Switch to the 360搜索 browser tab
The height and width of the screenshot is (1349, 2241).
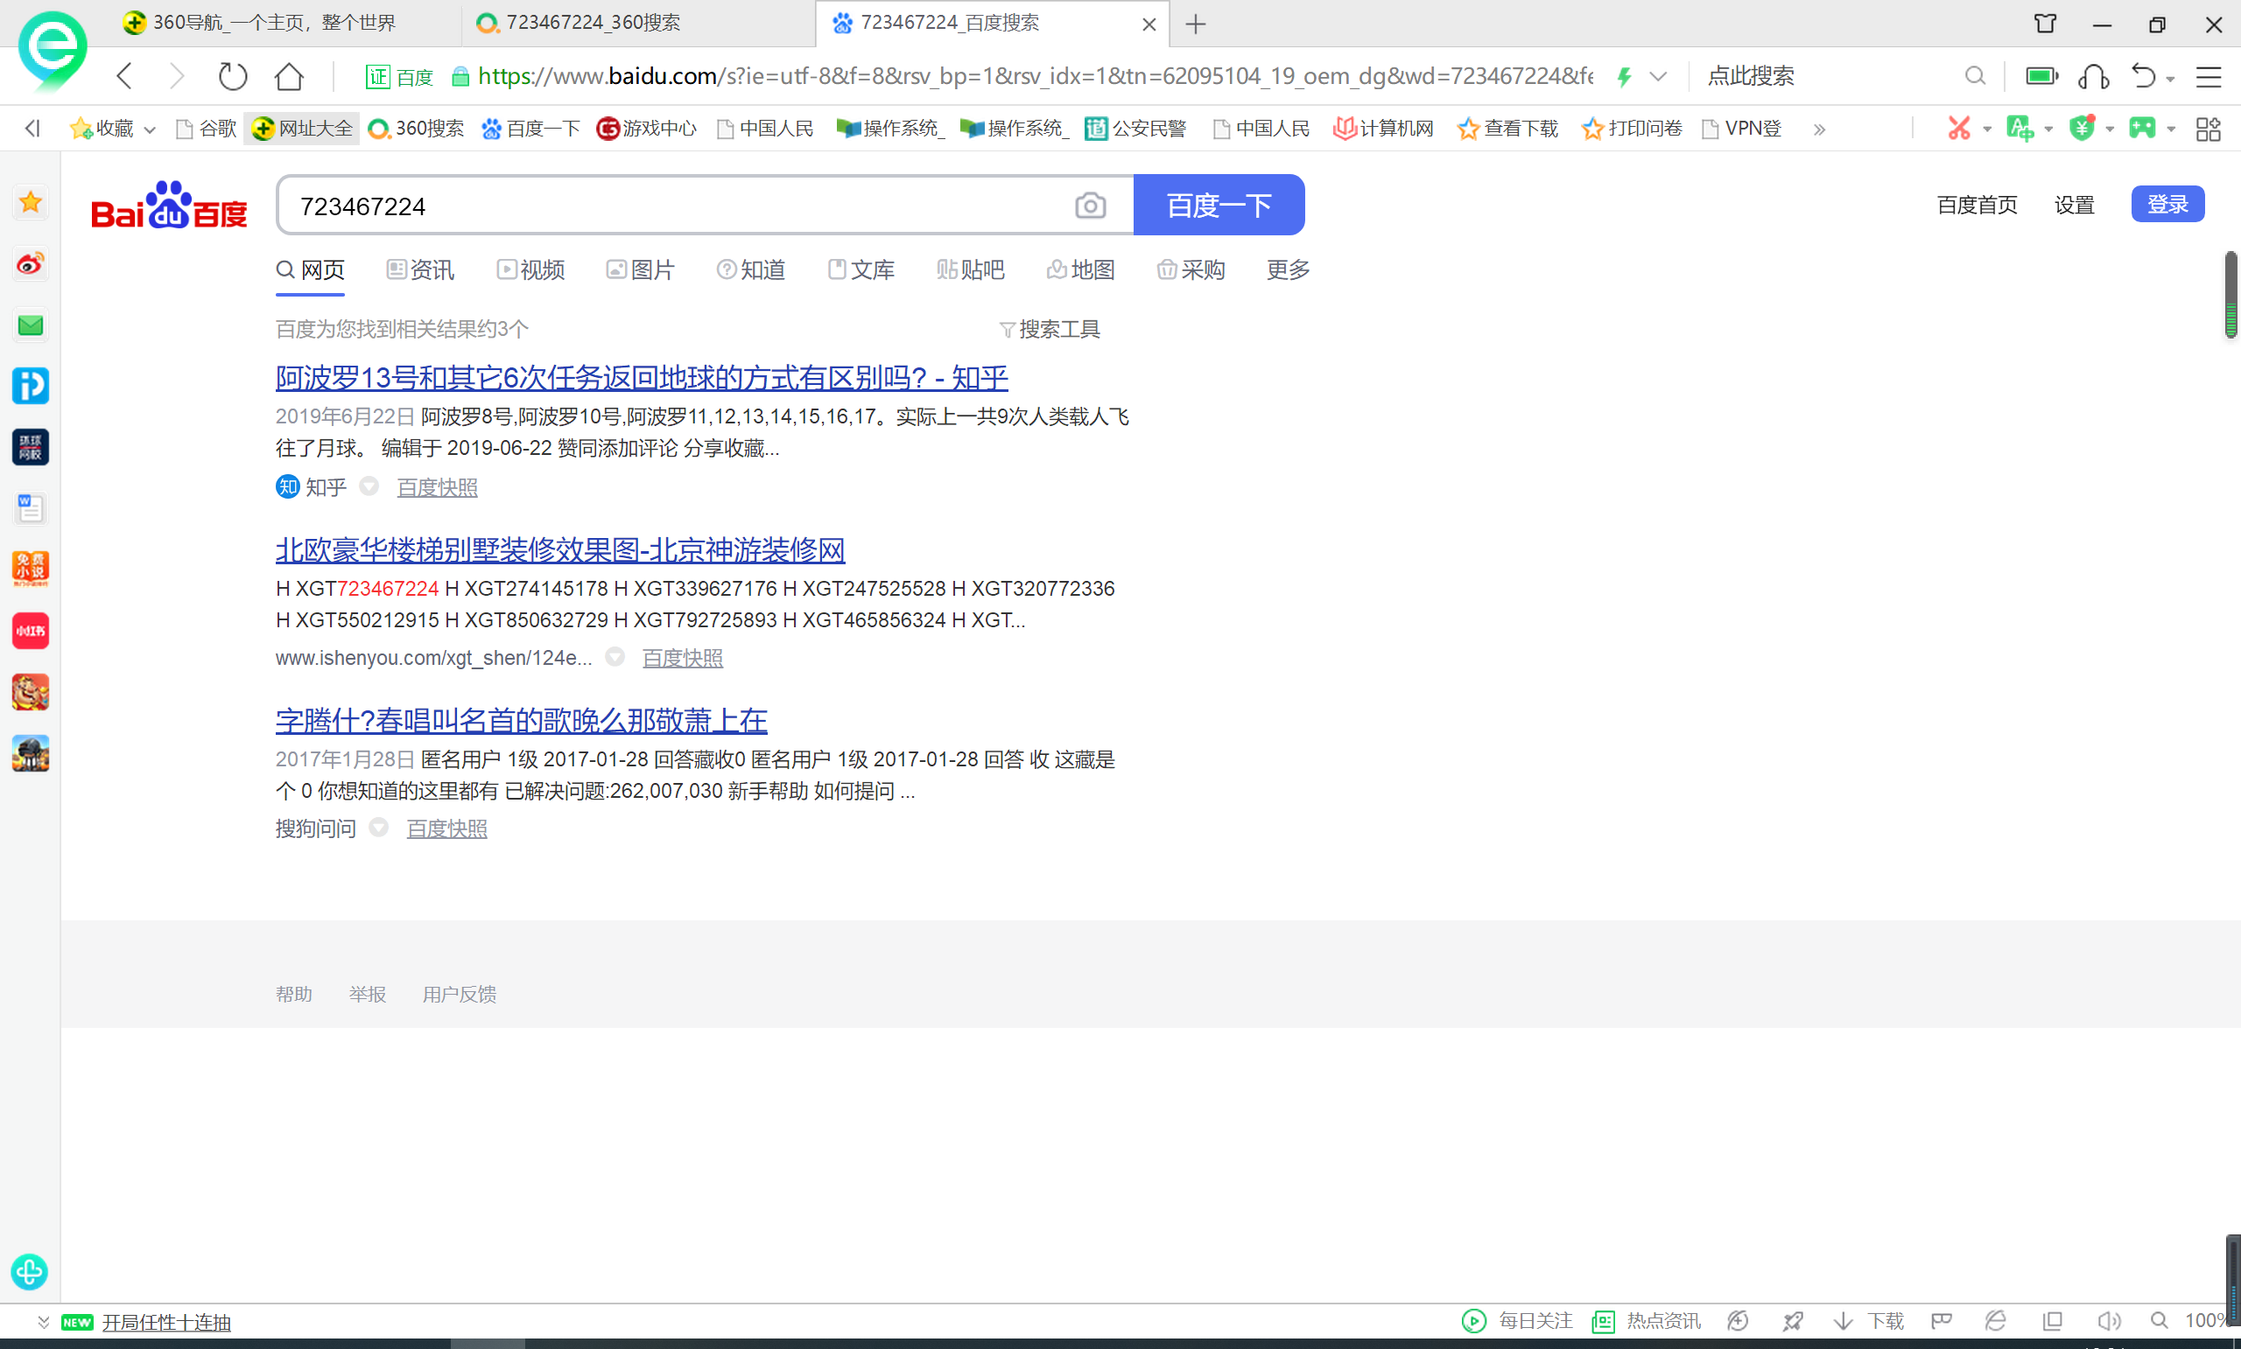(591, 23)
